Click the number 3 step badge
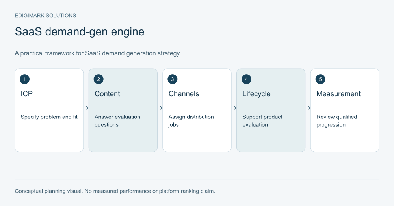This screenshot has width=394, height=206. [173, 79]
